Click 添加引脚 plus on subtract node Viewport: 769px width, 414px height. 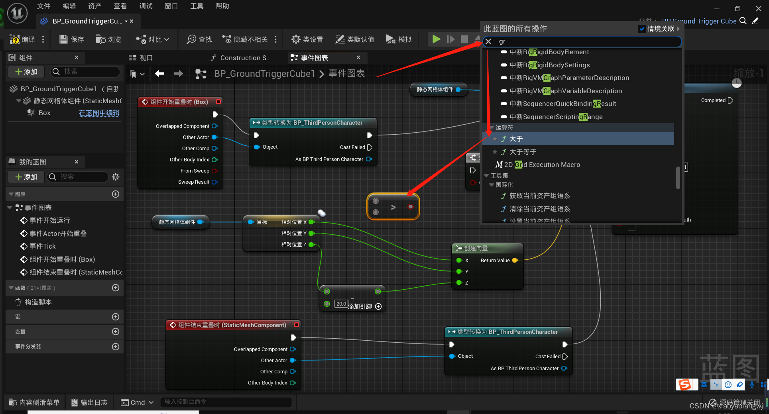378,306
